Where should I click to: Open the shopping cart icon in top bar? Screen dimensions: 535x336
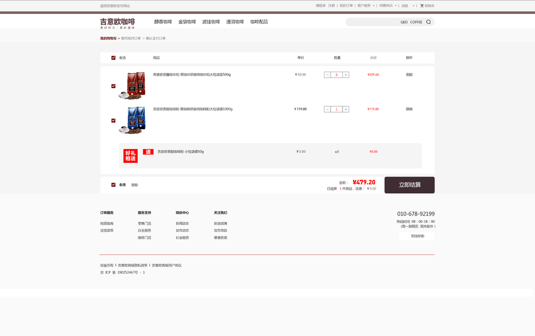tap(422, 6)
